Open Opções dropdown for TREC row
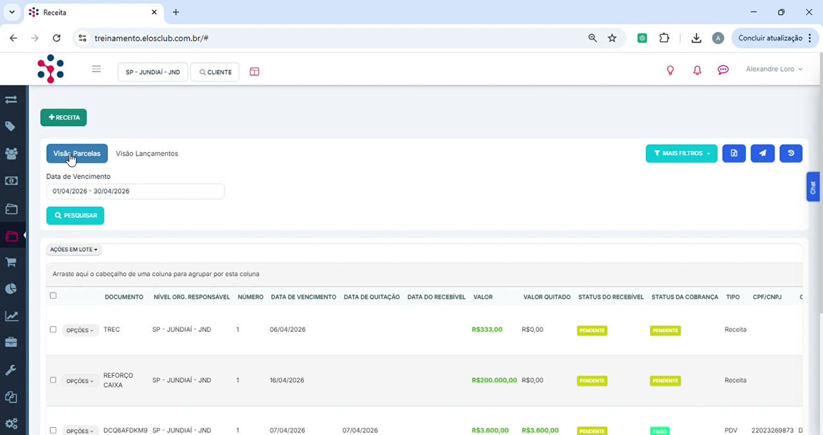 coord(80,330)
